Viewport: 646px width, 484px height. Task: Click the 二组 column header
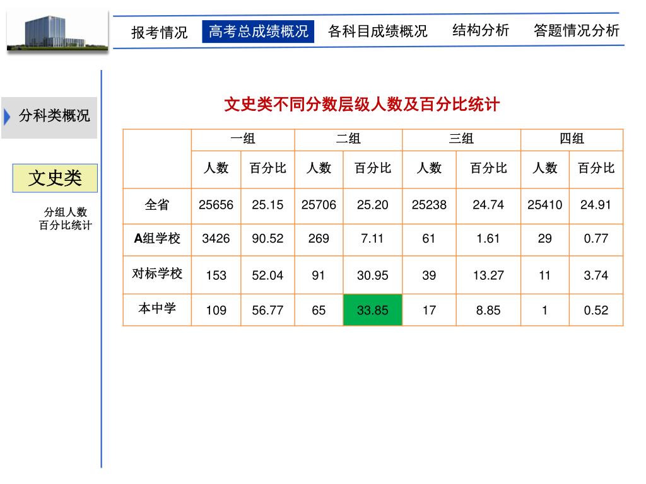[348, 139]
